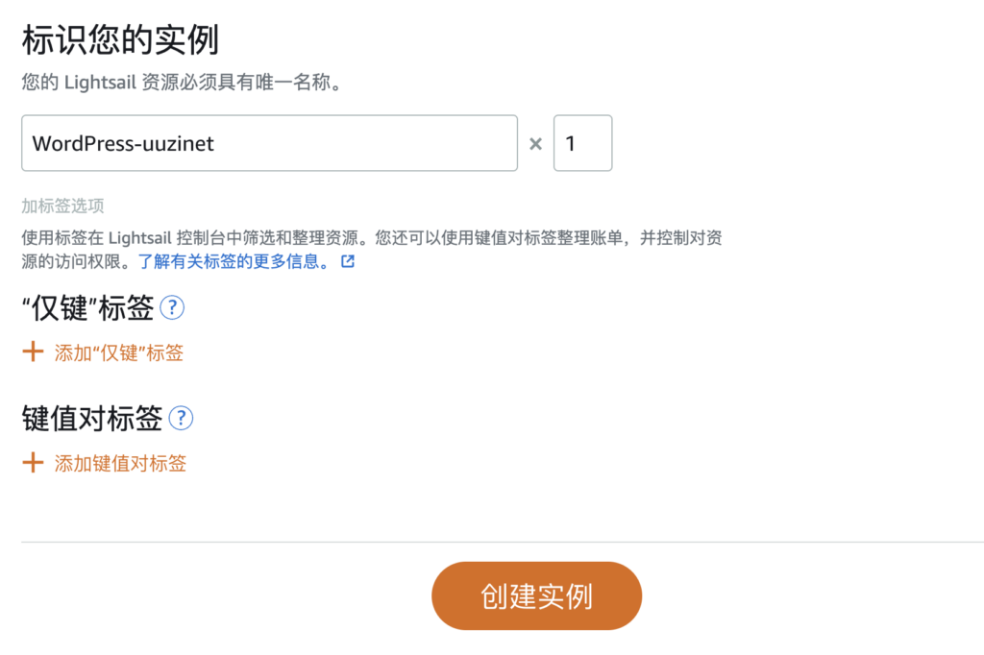
Task: Focus the WordPress-uuzinet instance name field
Action: tap(269, 143)
